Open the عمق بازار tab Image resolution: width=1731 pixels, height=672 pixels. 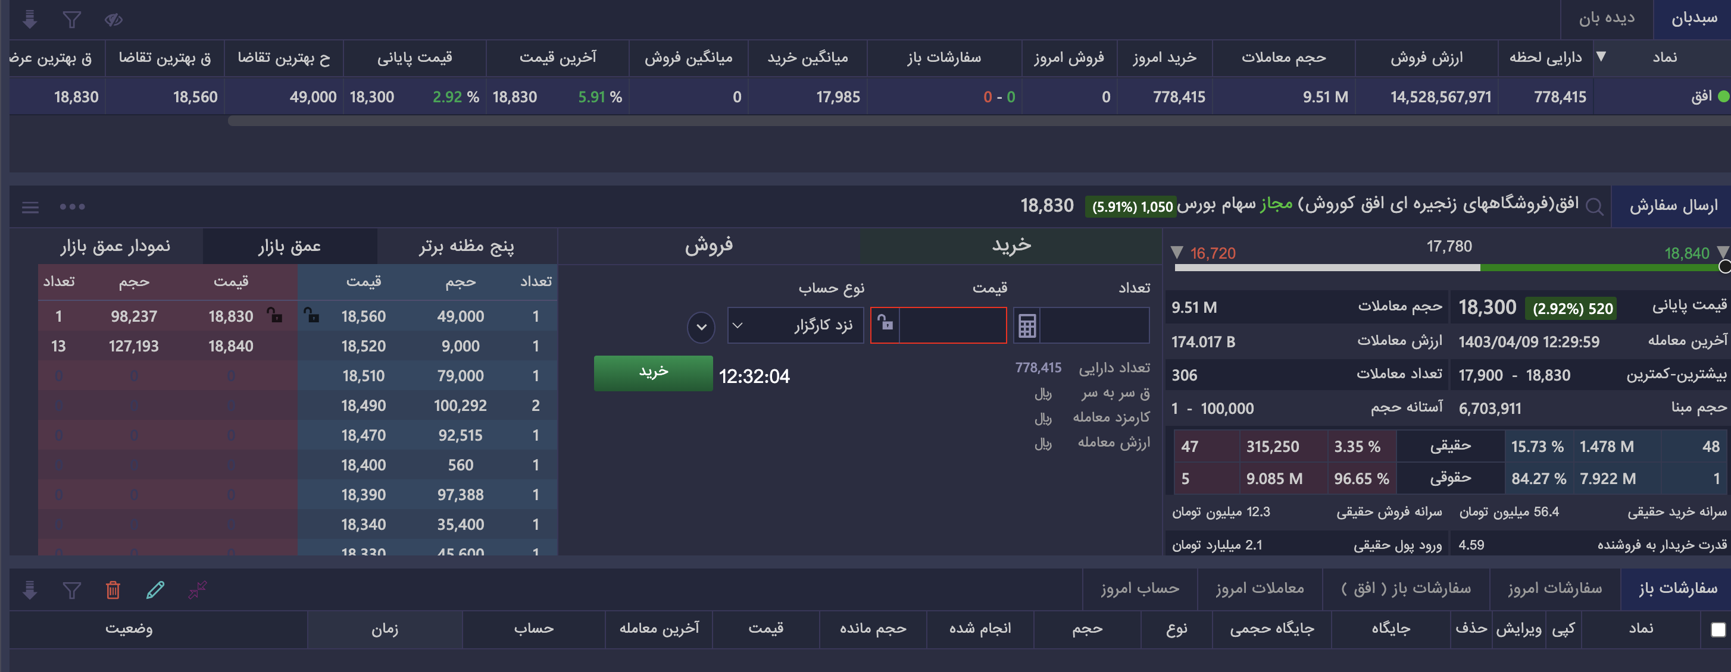pos(290,246)
